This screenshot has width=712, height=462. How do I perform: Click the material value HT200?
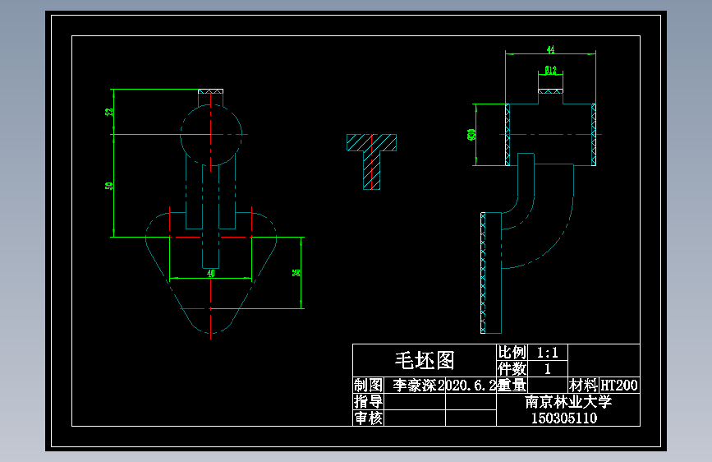click(x=619, y=386)
